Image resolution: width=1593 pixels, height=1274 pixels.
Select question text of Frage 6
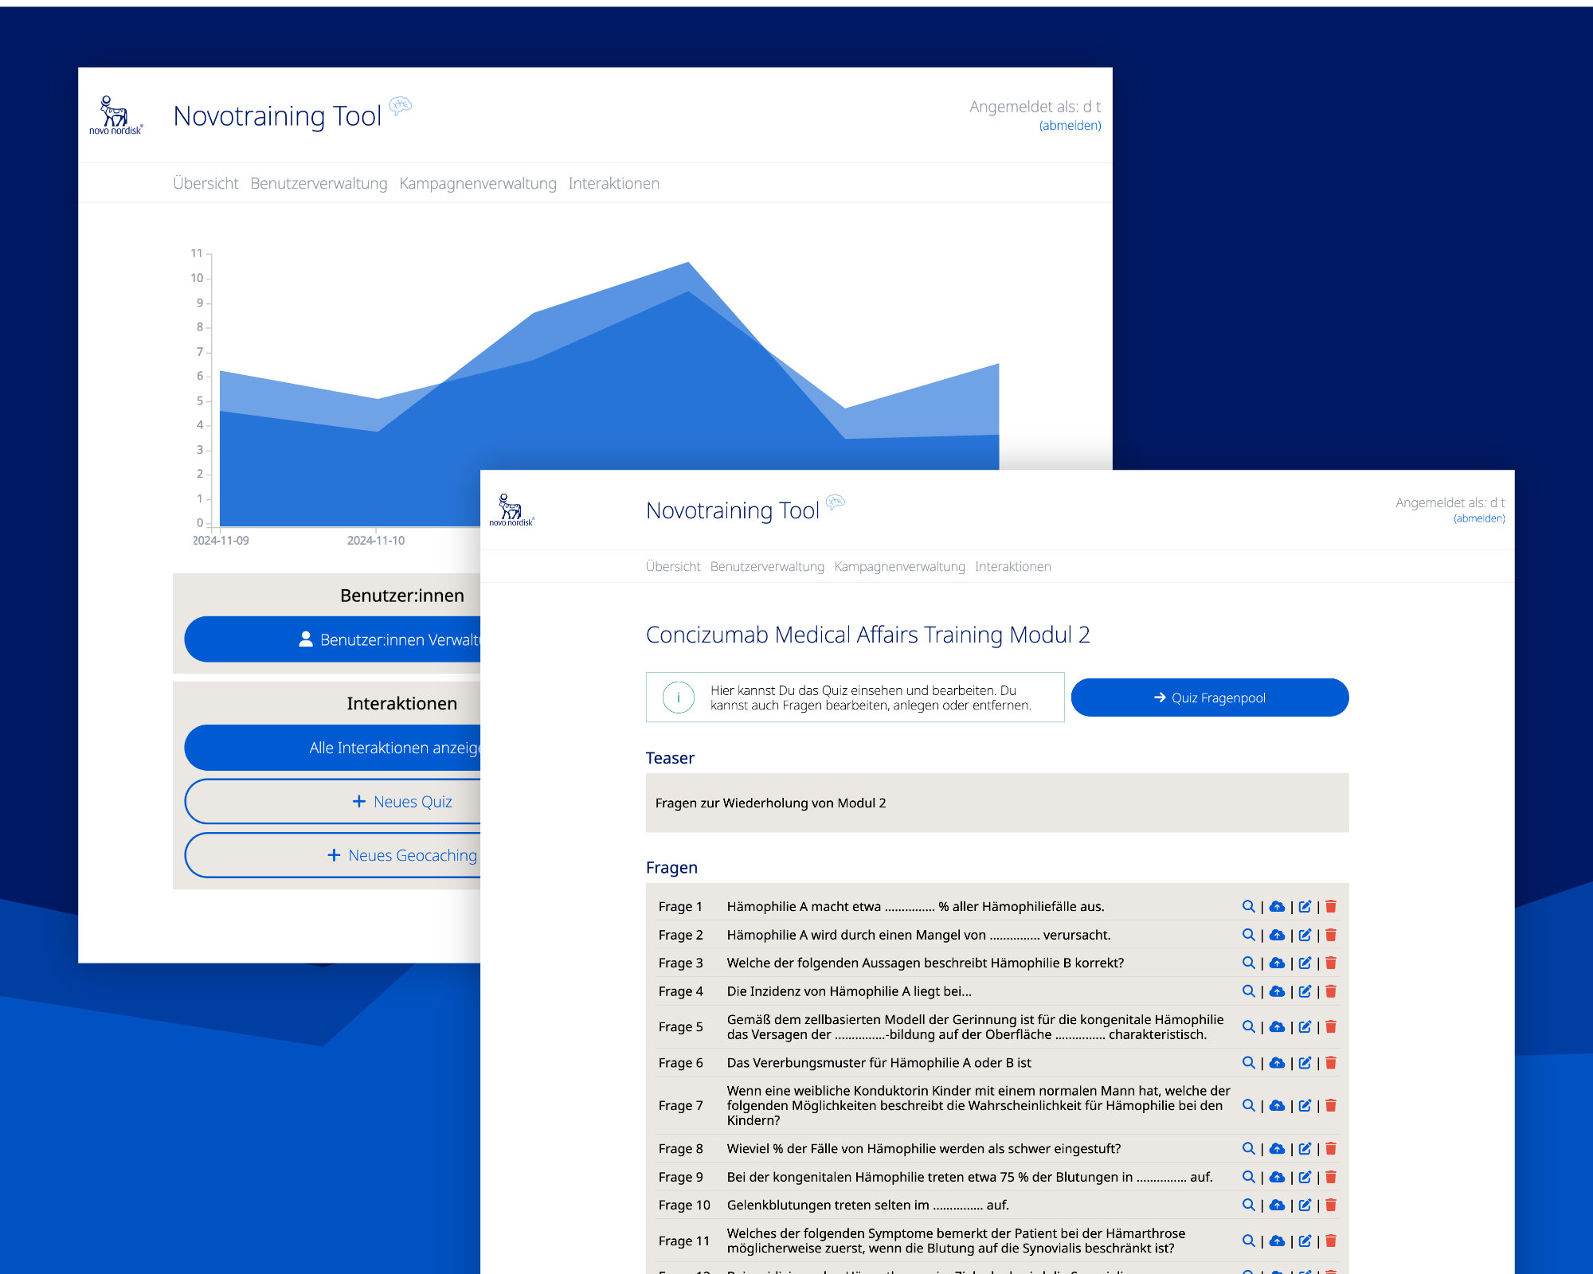(x=879, y=1062)
